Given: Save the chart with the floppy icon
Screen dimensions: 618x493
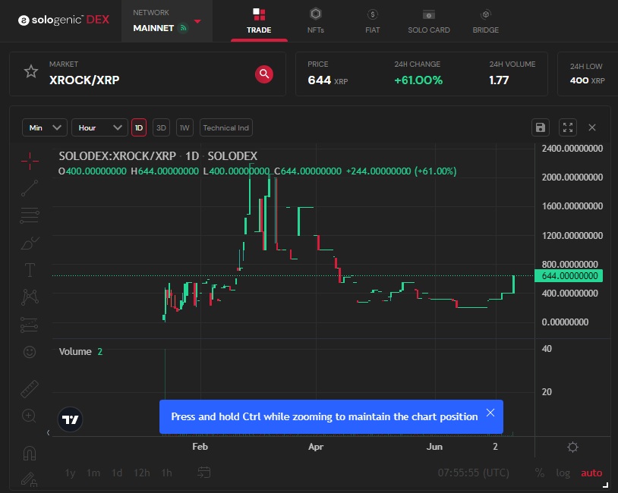Looking at the screenshot, I should (541, 127).
